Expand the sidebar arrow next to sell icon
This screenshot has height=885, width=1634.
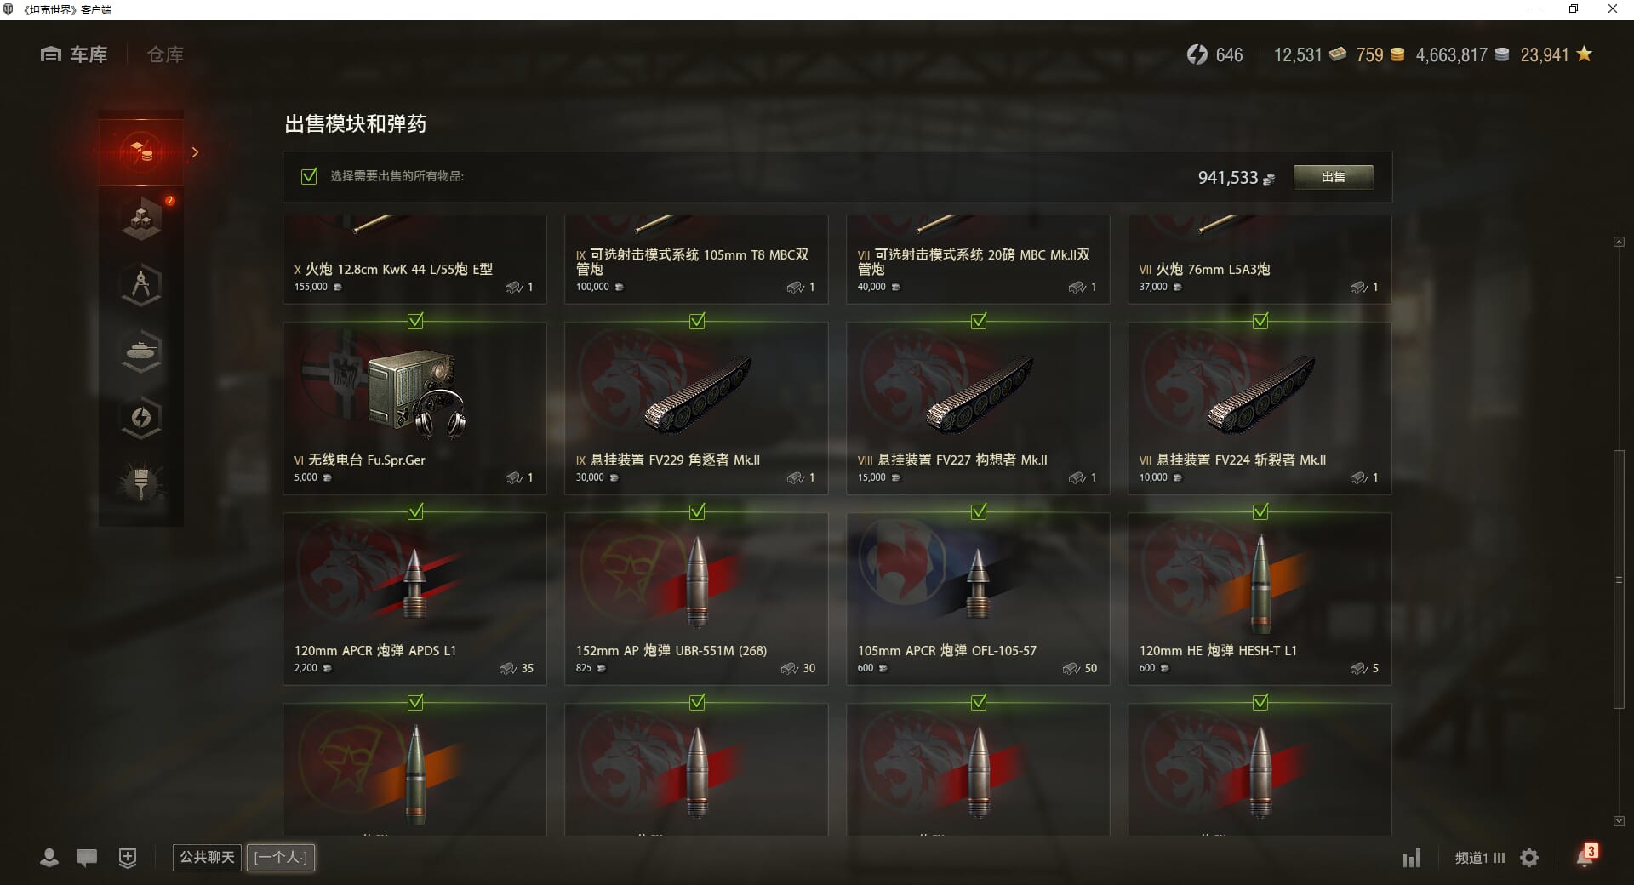click(196, 152)
